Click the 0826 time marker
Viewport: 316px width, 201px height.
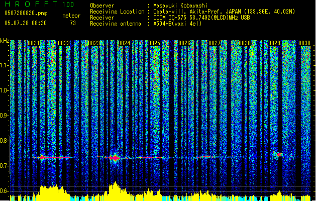(184, 43)
